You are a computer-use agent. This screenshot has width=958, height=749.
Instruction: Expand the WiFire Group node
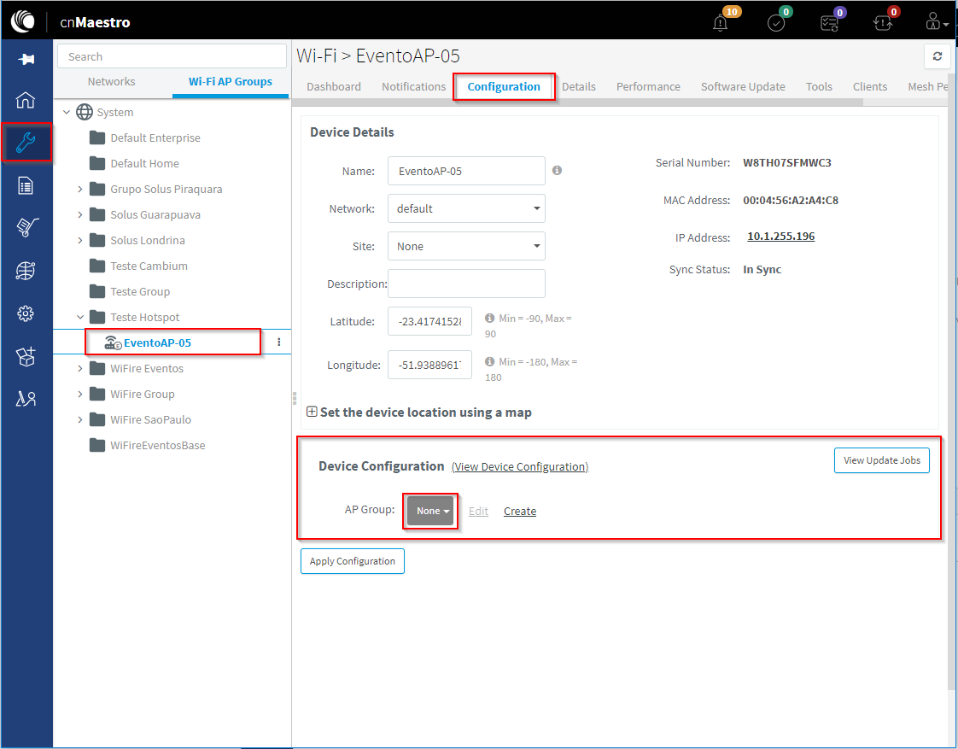[x=80, y=394]
